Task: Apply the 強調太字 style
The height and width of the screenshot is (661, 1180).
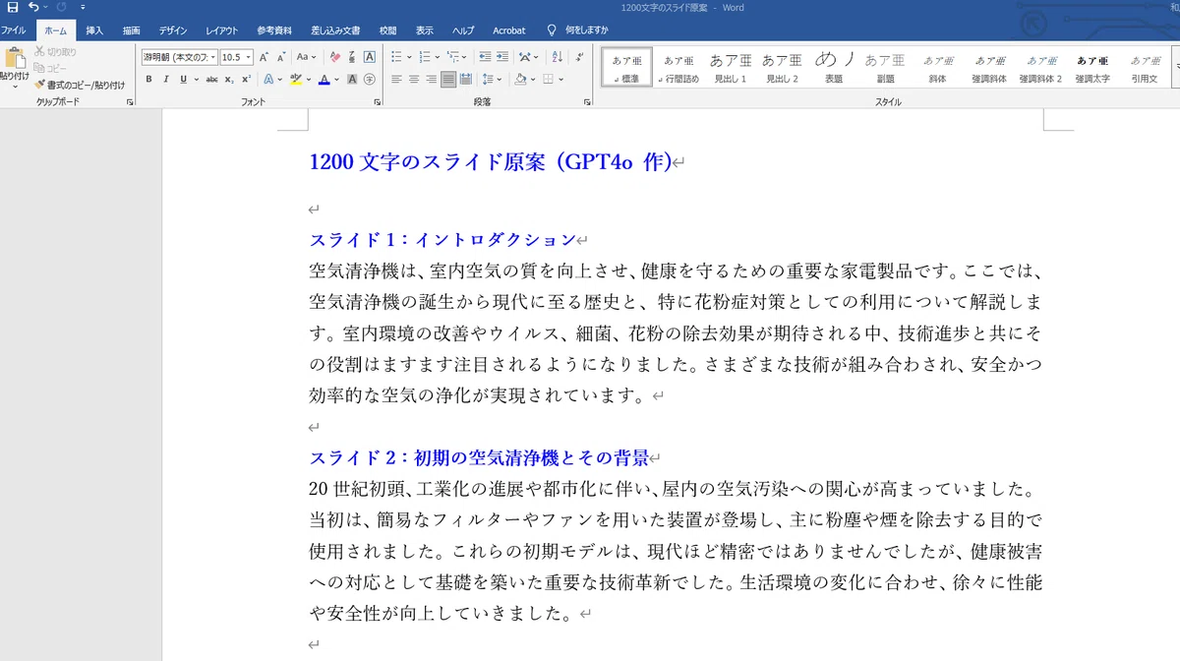Action: pos(1092,67)
